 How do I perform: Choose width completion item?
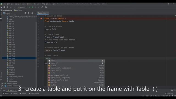coord(76,85)
